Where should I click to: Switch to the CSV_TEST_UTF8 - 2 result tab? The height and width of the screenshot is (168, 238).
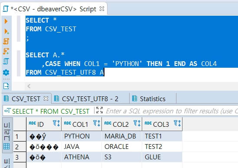click(x=90, y=99)
